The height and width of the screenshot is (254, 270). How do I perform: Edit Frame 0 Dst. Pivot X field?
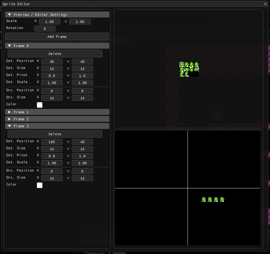tap(52, 76)
